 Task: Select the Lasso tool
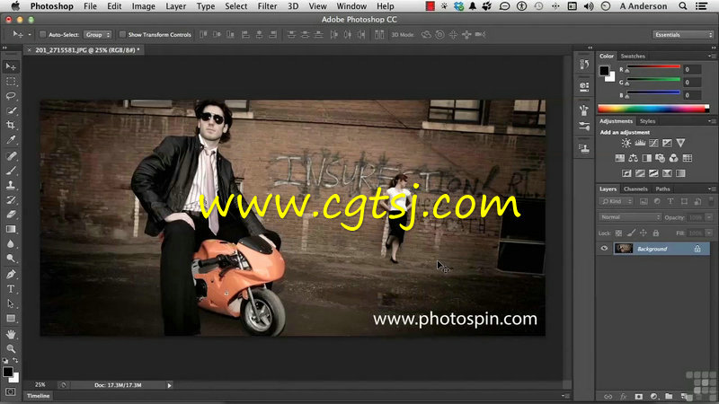coord(11,96)
